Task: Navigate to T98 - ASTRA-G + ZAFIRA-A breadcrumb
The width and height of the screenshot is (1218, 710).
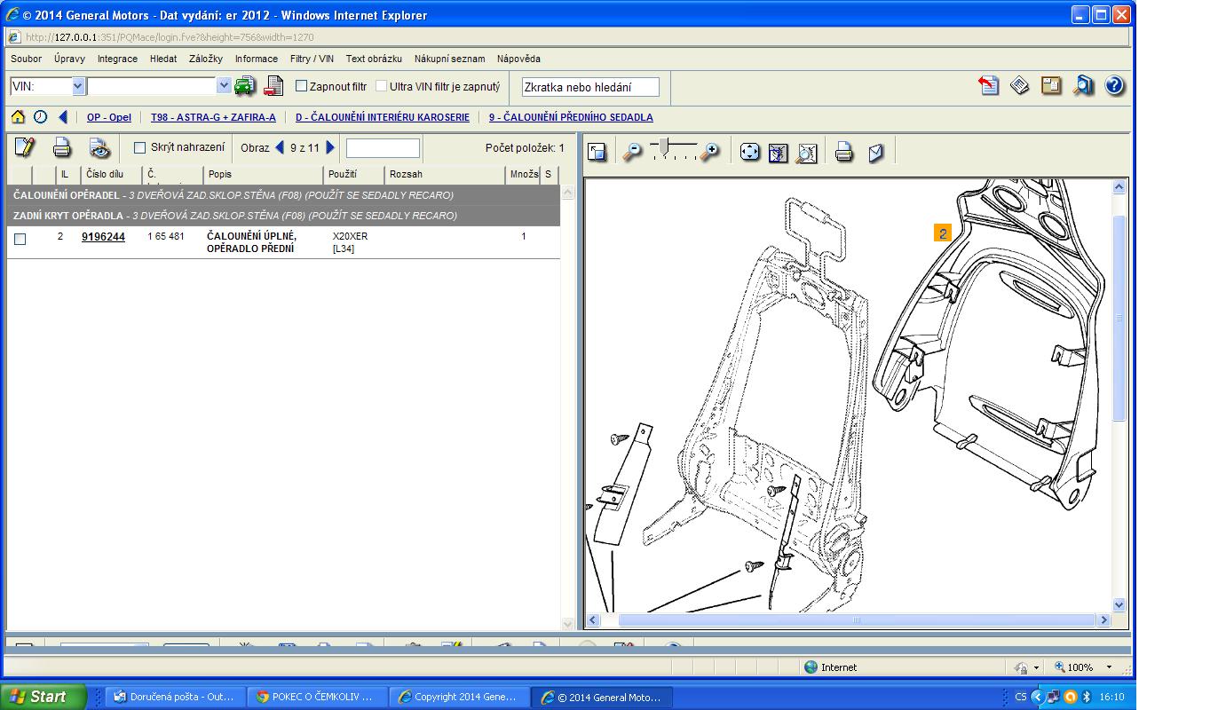Action: point(213,117)
